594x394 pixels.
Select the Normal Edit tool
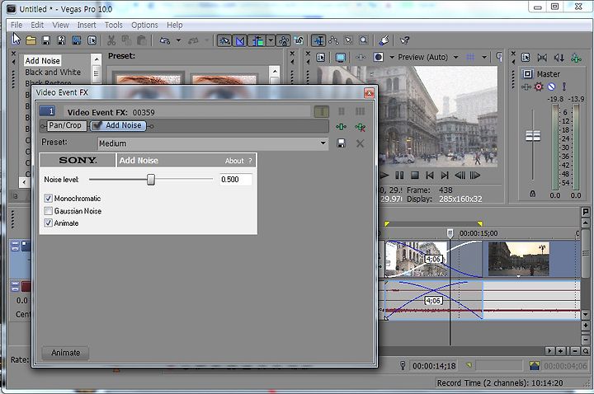tap(318, 40)
